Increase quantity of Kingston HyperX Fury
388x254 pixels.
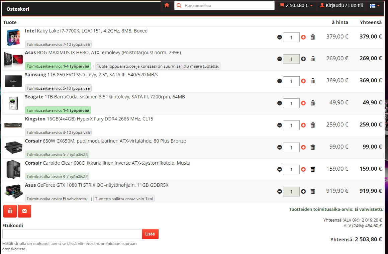303,125
